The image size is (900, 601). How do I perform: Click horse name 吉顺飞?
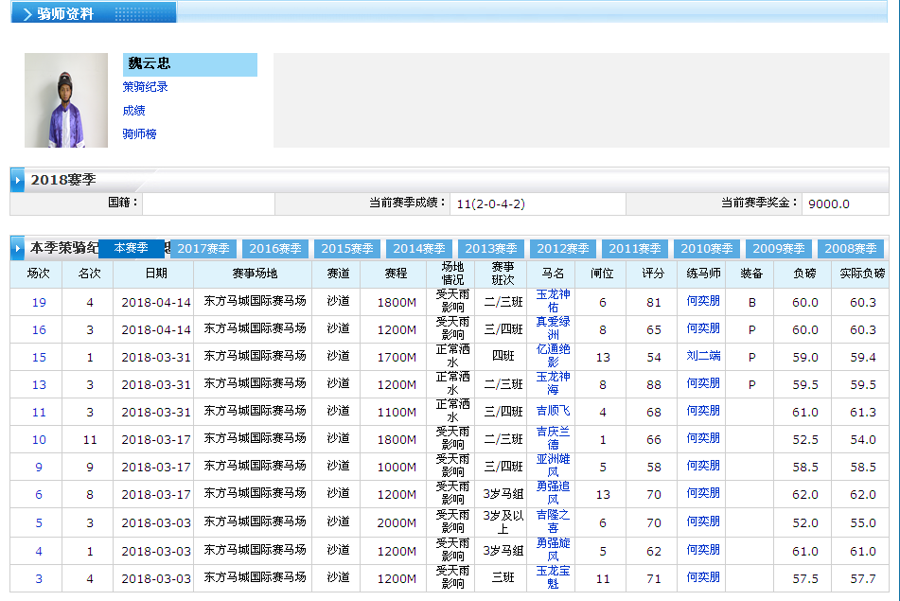coord(553,411)
